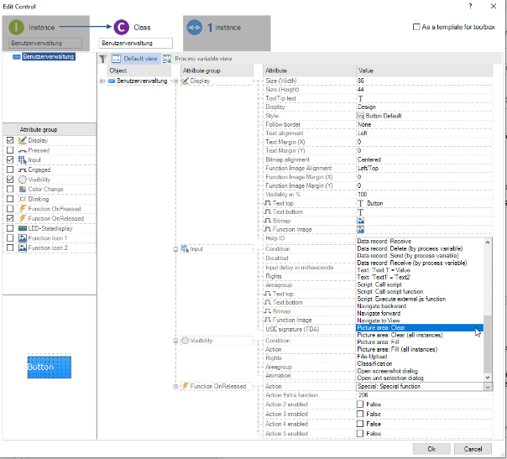Click the ToolTip text T icon
This screenshot has height=459, width=507.
point(361,98)
